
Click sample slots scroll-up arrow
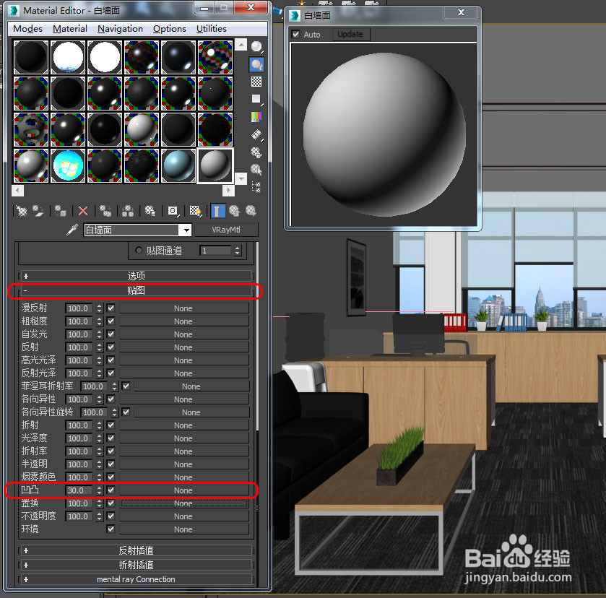coord(241,45)
